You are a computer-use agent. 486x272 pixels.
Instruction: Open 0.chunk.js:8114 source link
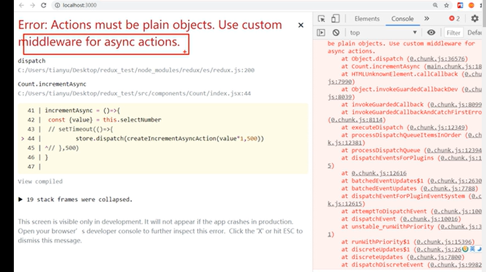(357, 120)
